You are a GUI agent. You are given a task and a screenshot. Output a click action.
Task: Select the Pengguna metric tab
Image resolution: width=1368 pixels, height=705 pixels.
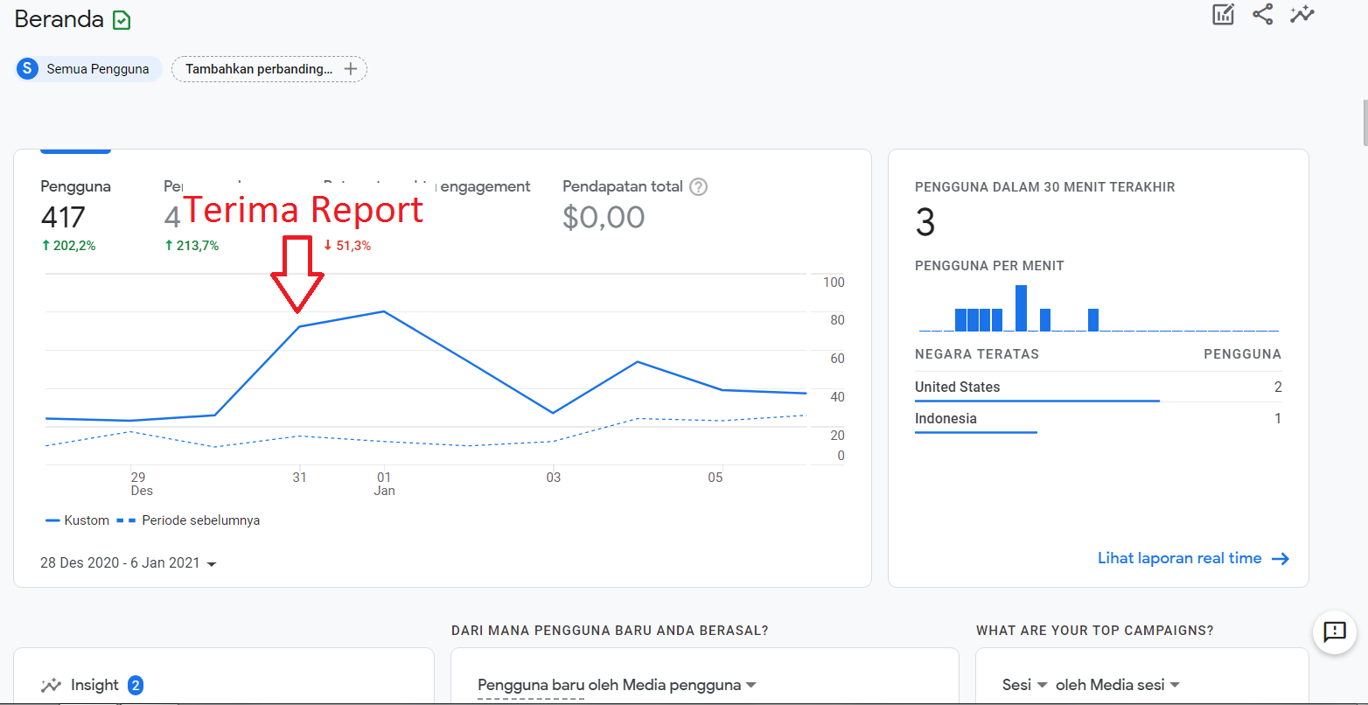pos(76,215)
